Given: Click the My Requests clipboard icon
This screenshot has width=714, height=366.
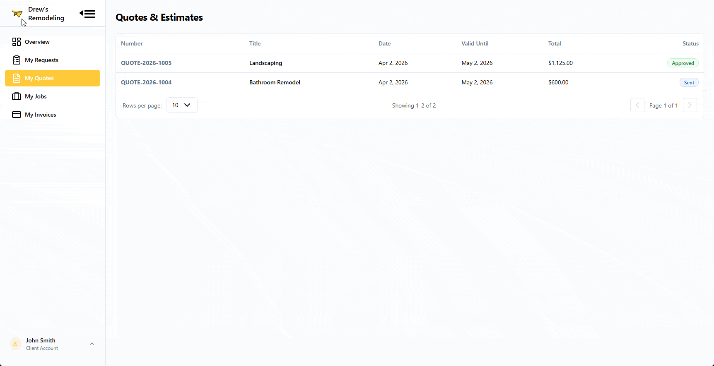Looking at the screenshot, I should [x=17, y=60].
